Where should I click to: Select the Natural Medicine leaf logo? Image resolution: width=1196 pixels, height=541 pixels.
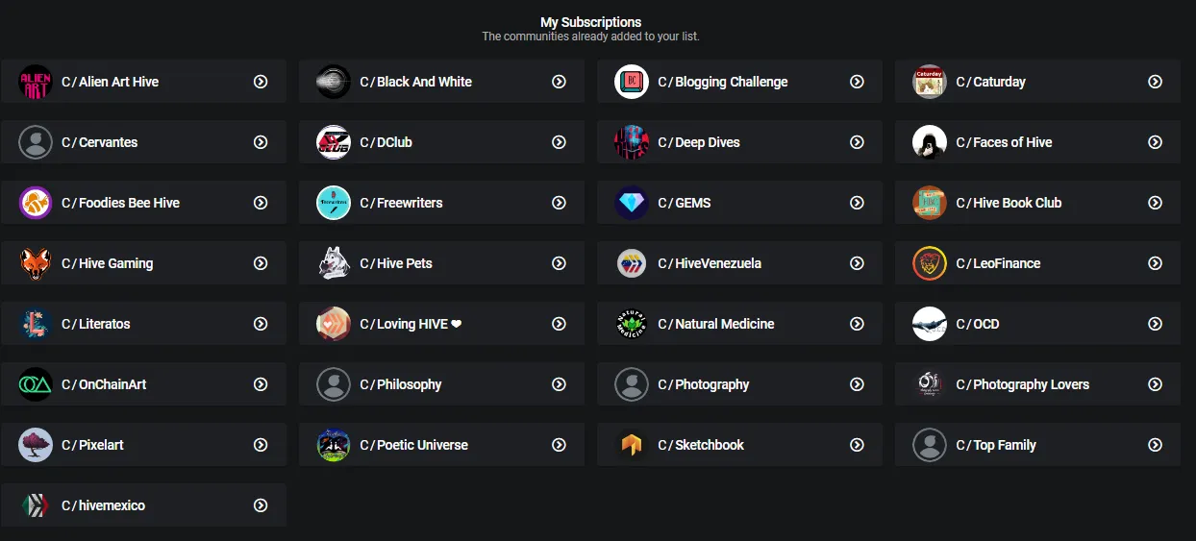[632, 324]
